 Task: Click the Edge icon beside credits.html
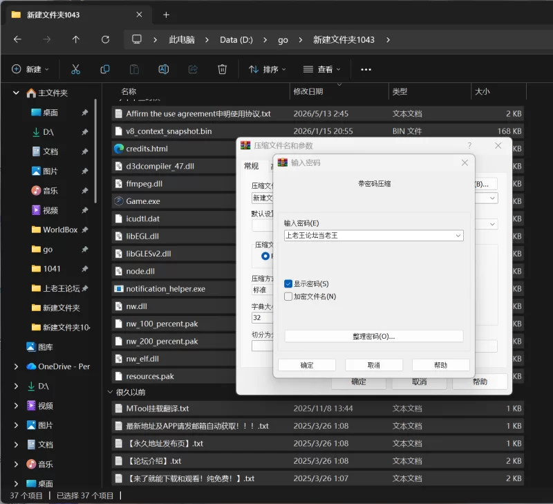coord(118,149)
